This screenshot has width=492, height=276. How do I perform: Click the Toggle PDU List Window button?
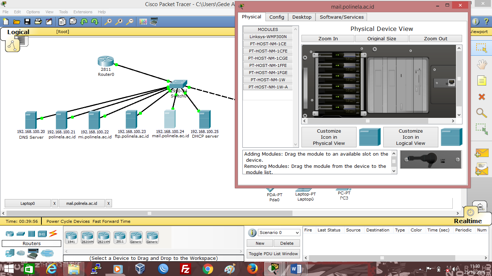pos(273,254)
